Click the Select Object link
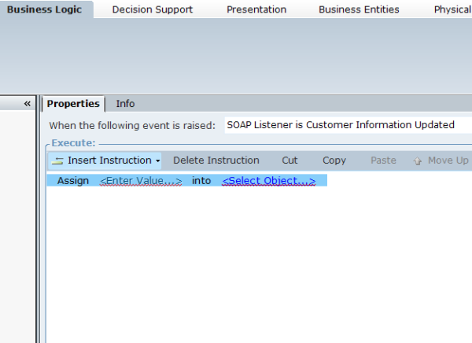This screenshot has height=343, width=472. point(268,181)
